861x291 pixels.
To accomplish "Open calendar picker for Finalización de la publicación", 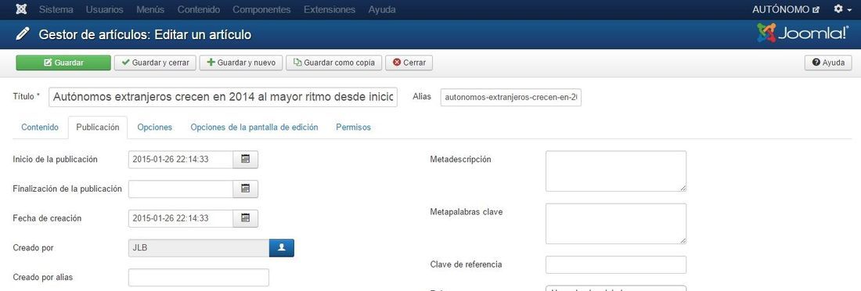I will pyautogui.click(x=246, y=189).
